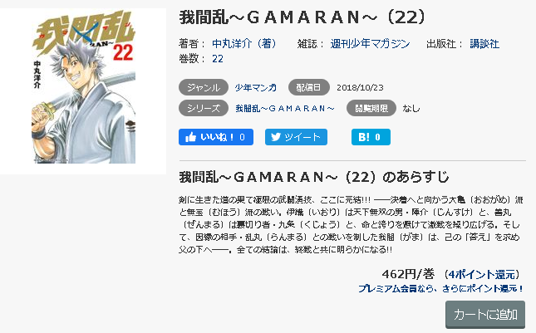Click the volume number 22 link

click(x=218, y=59)
